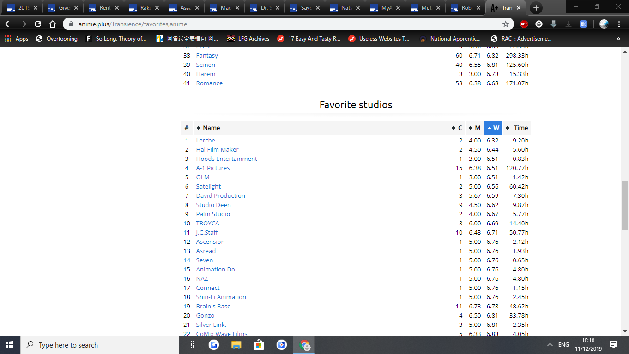Sort studios table by M column
This screenshot has width=629, height=354.
(x=474, y=128)
